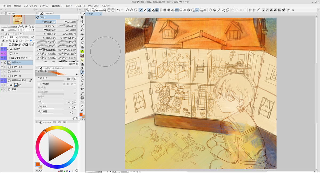Click the zoom in magnifier in toolbar
Image resolution: width=320 pixels, height=173 pixels.
coord(131,10)
